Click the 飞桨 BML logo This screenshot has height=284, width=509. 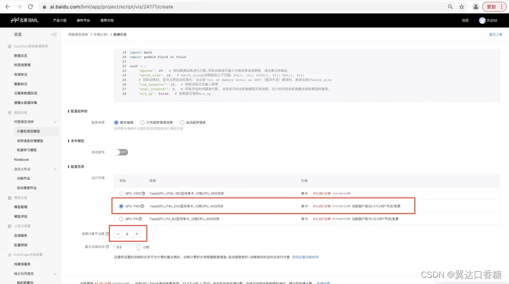[x=25, y=20]
